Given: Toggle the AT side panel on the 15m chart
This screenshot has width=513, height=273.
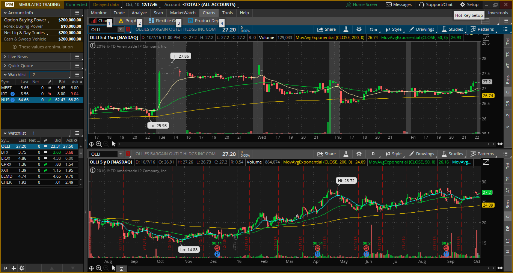Looking at the screenshot, I should [x=508, y=66].
